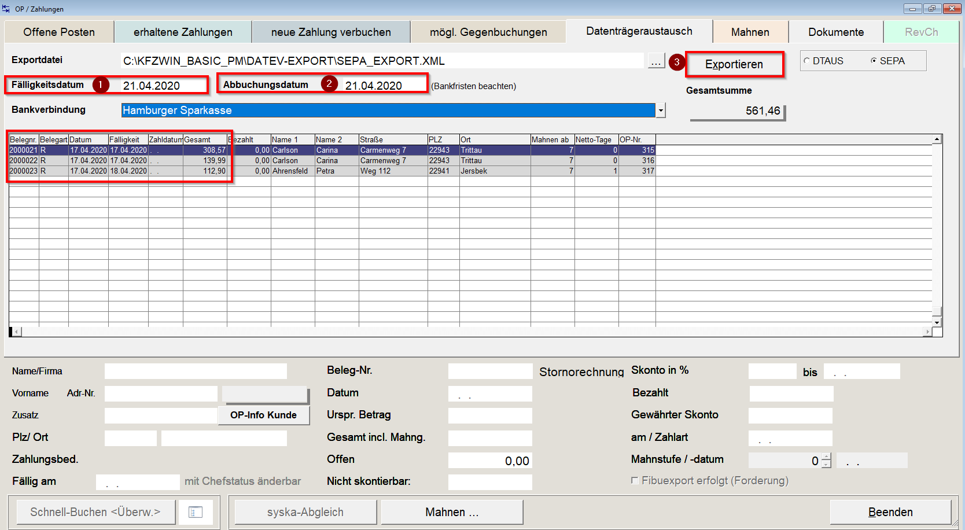Click the OP-Nr. column header
Screen dimensions: 965x530
(x=637, y=139)
